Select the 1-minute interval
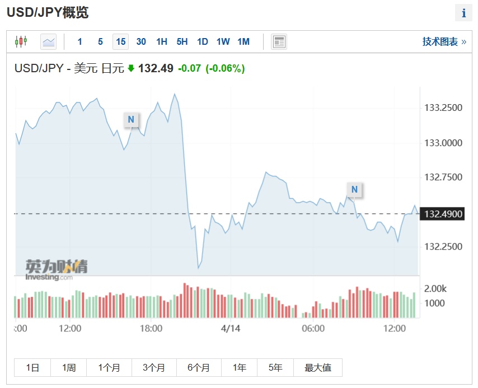 coord(80,41)
